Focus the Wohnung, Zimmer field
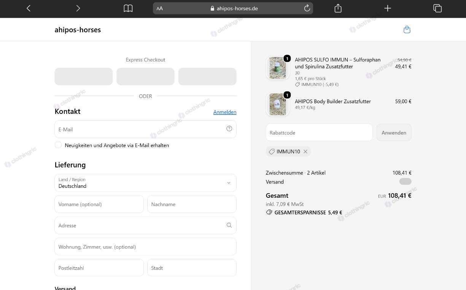 [145, 247]
